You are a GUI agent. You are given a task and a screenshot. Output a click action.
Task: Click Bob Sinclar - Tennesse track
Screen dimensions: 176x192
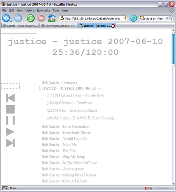click(59, 82)
